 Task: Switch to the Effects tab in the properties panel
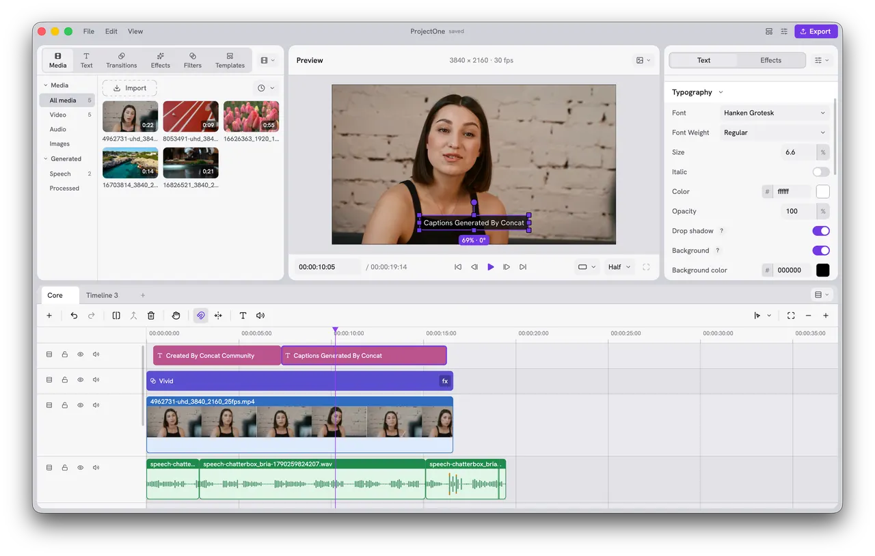coord(770,60)
